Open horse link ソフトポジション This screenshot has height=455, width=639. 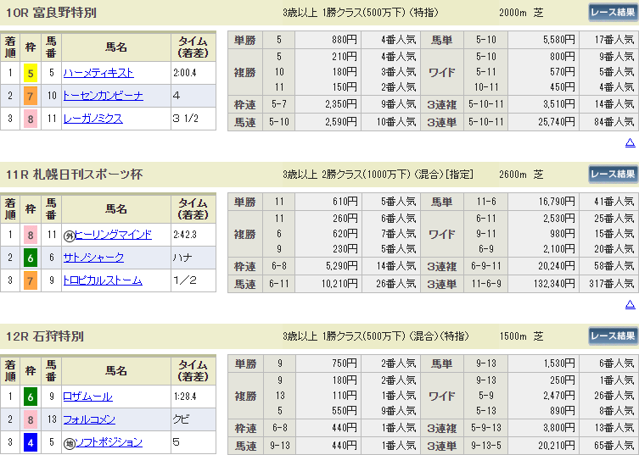point(109,442)
